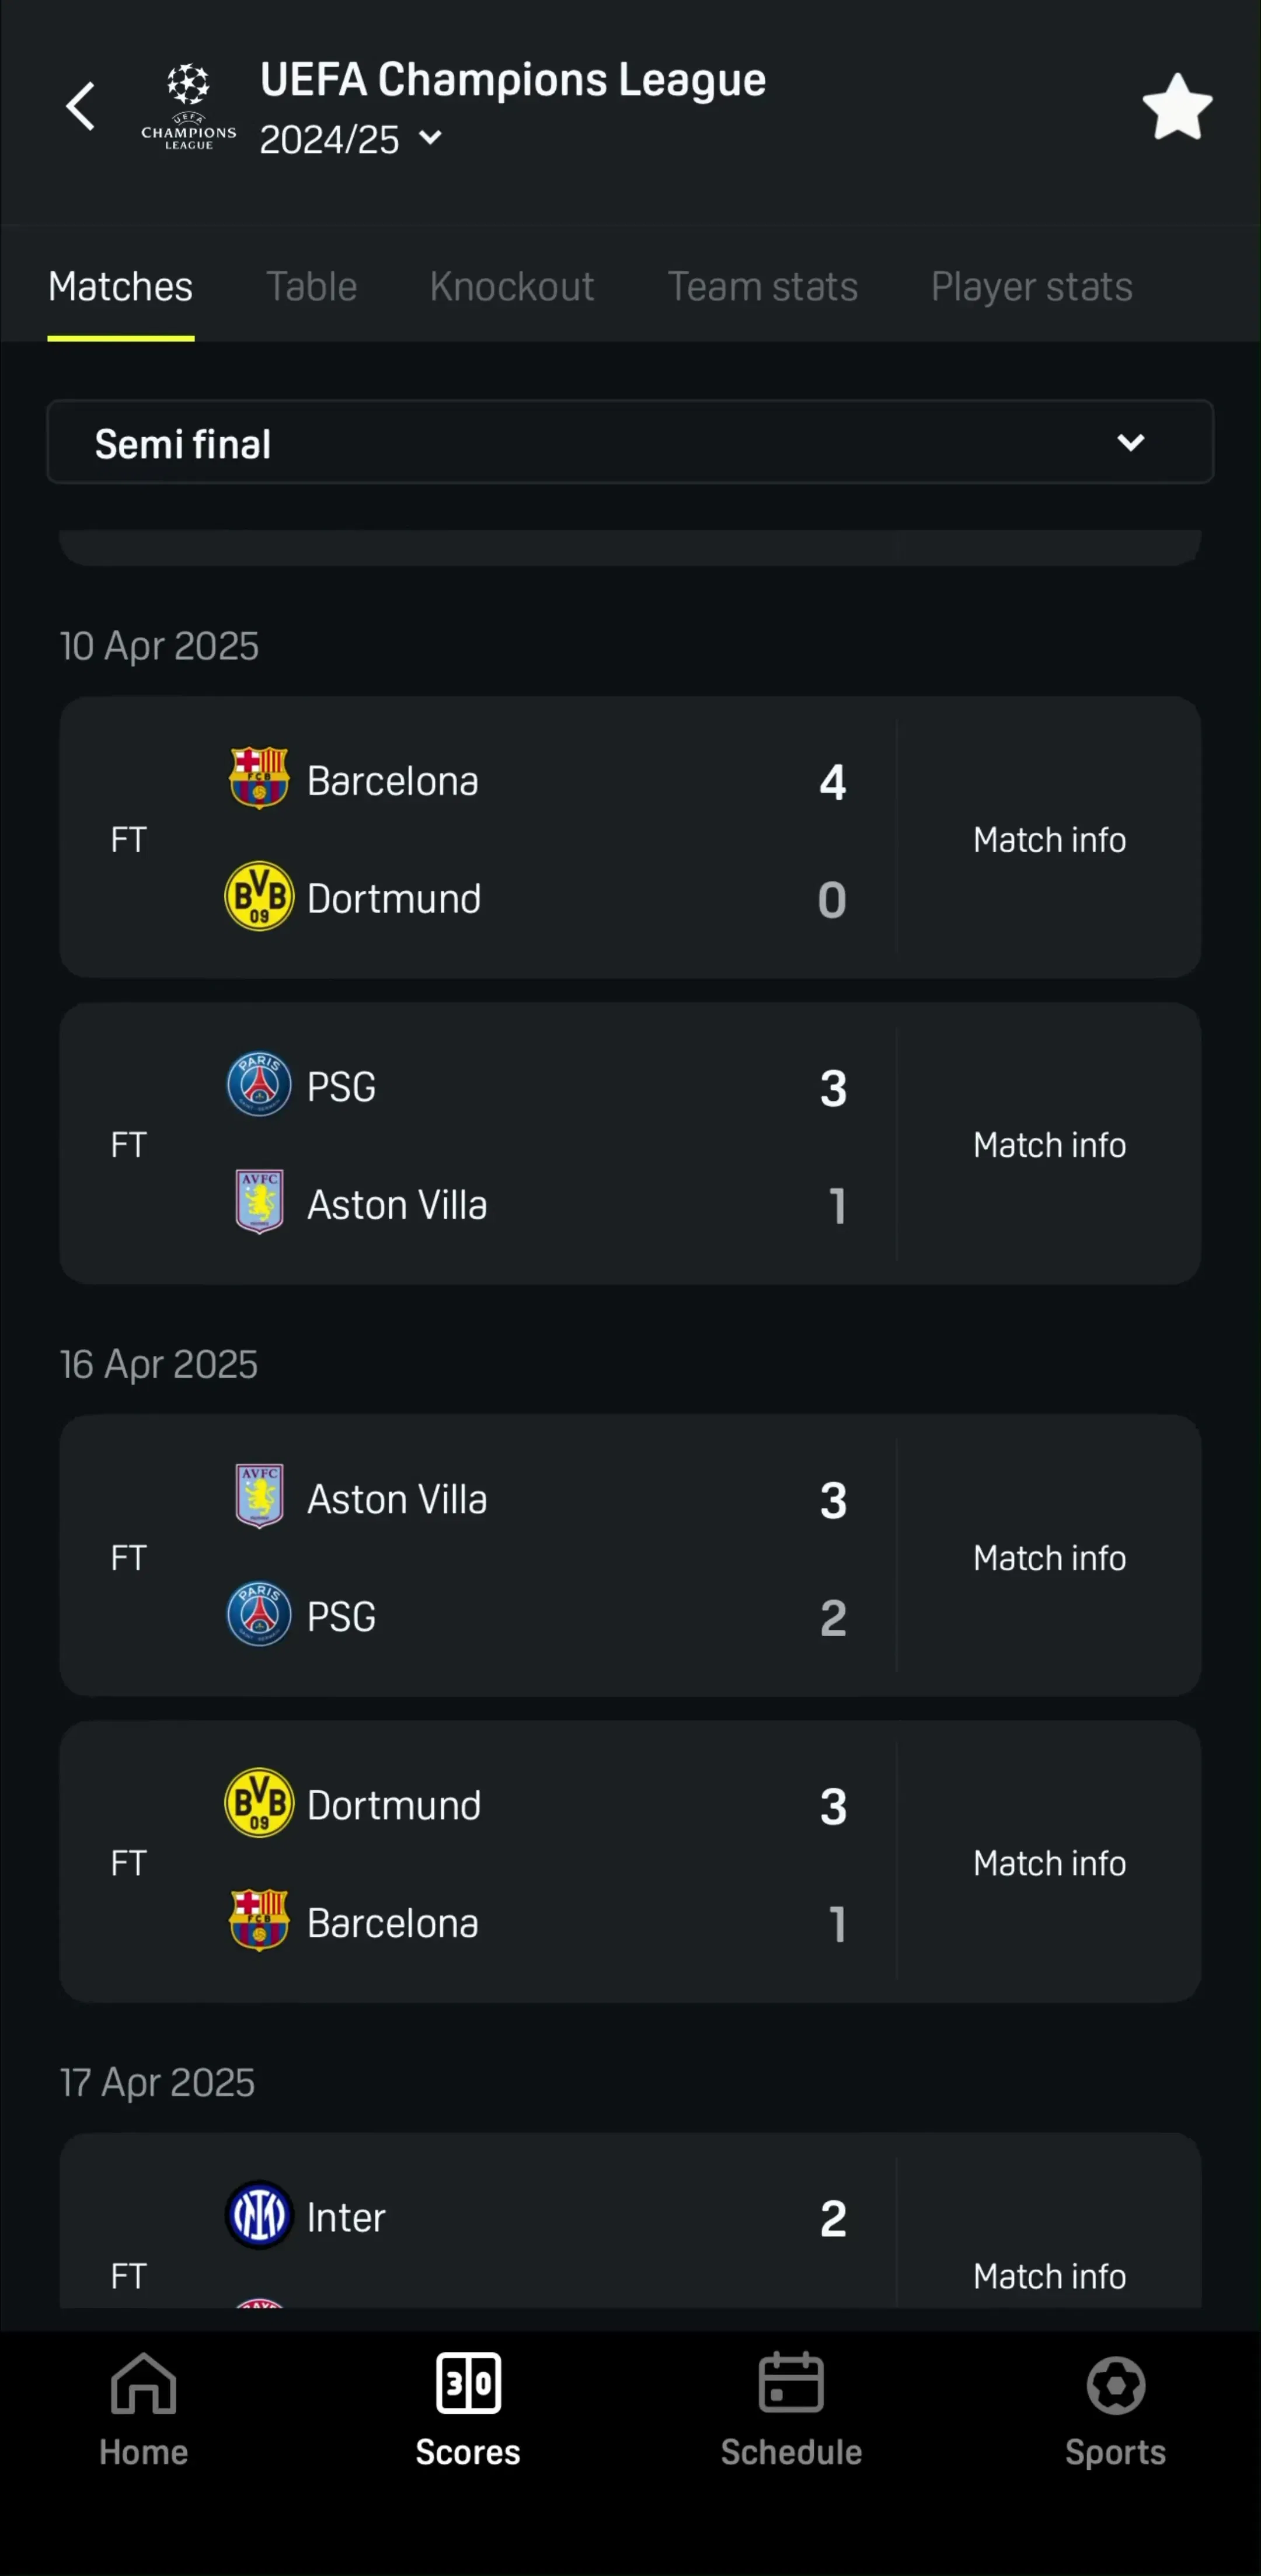
Task: Tap the Home icon in bottom navigation
Action: click(143, 2384)
